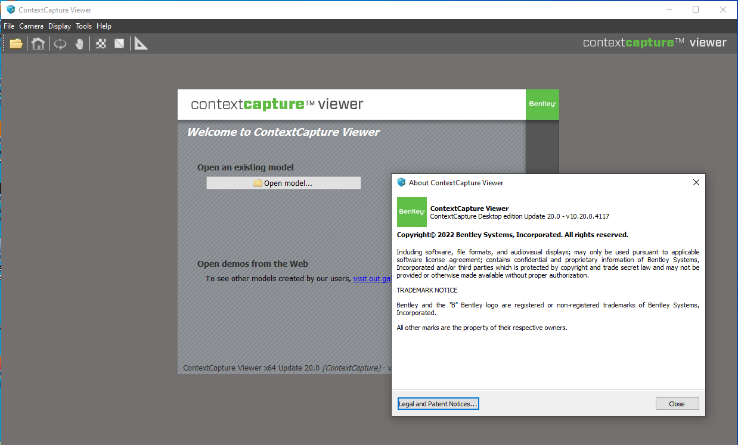The height and width of the screenshot is (445, 738).
Task: Open the File menu
Action: 9,26
